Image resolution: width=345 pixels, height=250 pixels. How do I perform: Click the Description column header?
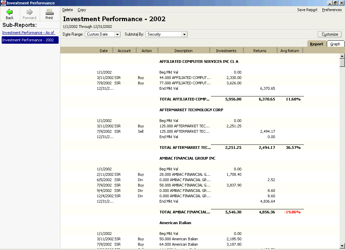184,50
